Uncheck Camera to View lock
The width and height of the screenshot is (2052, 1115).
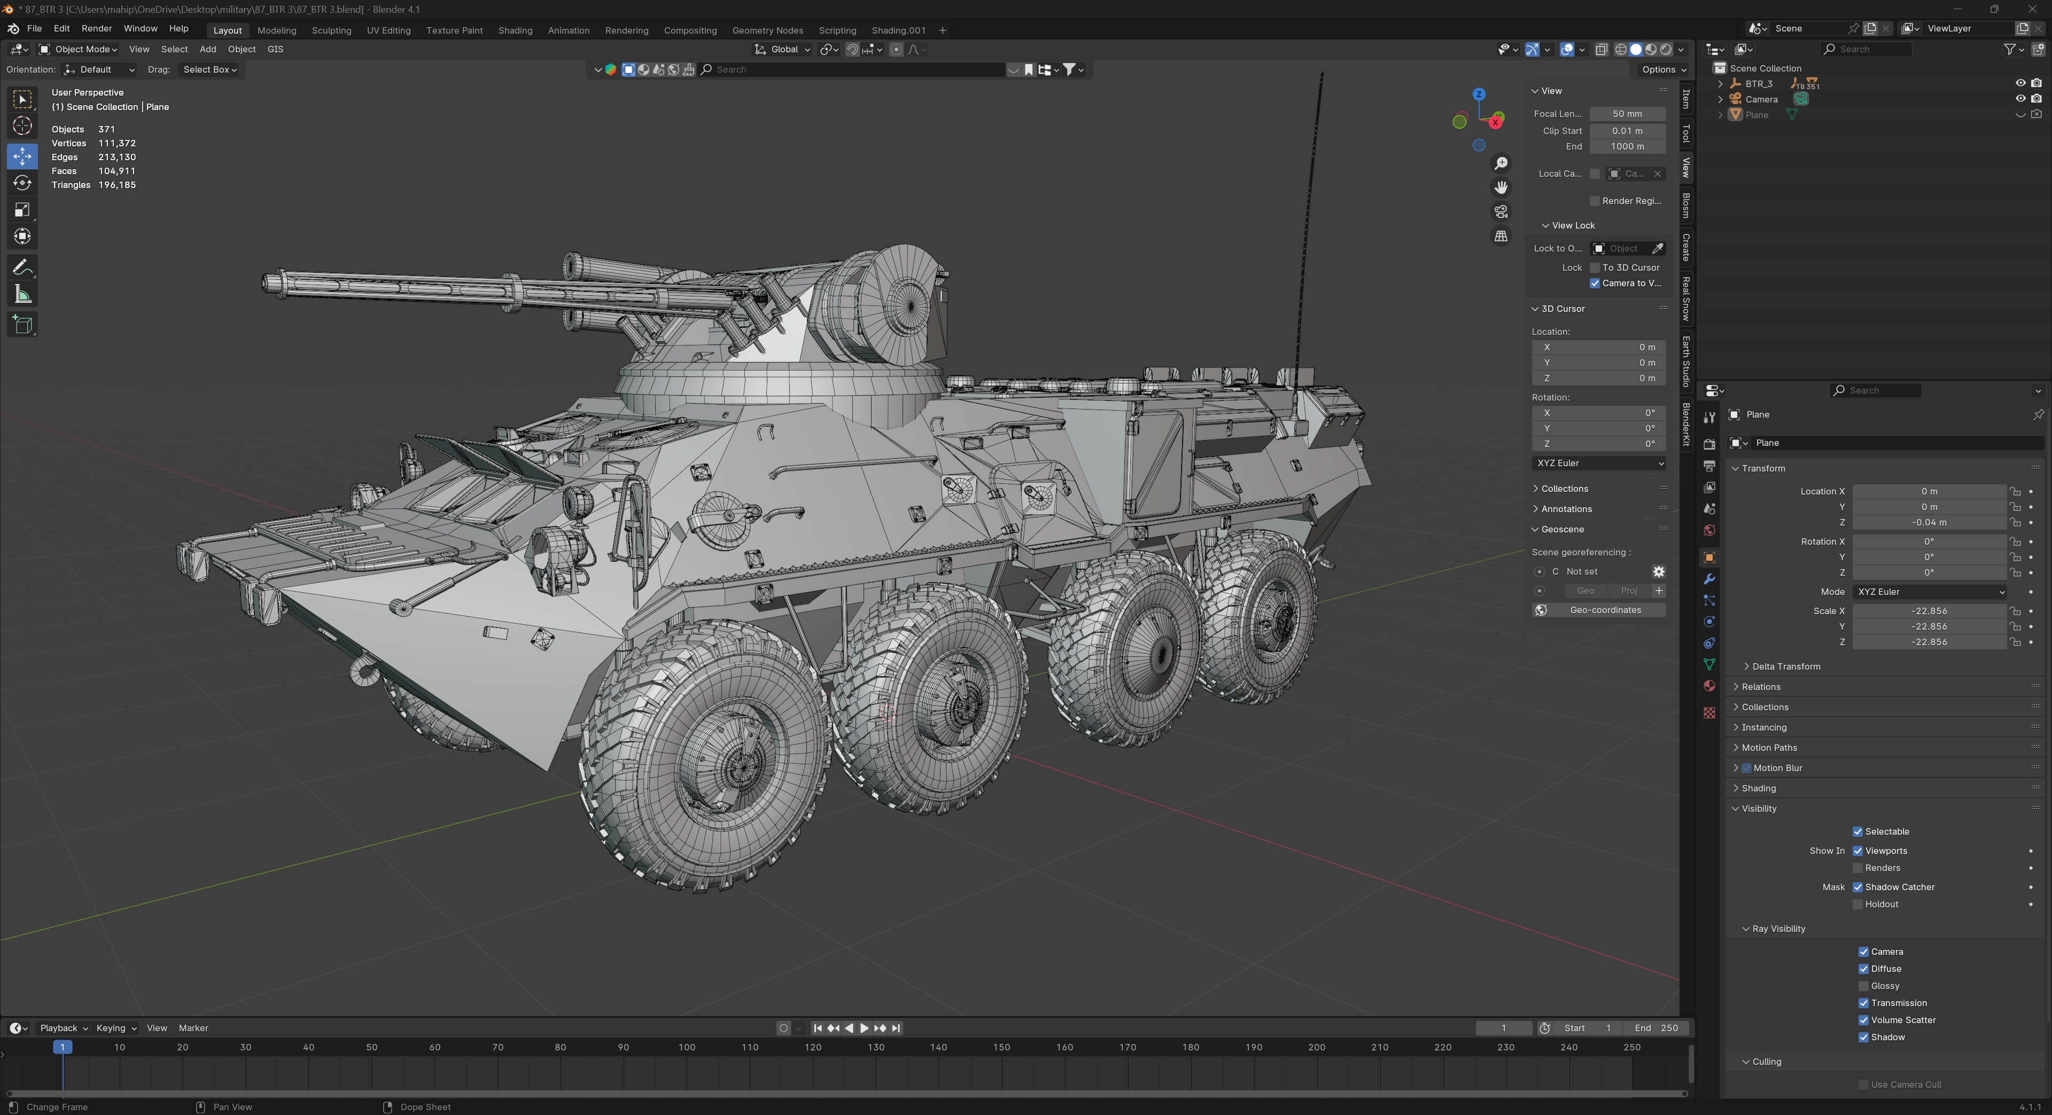[1595, 284]
